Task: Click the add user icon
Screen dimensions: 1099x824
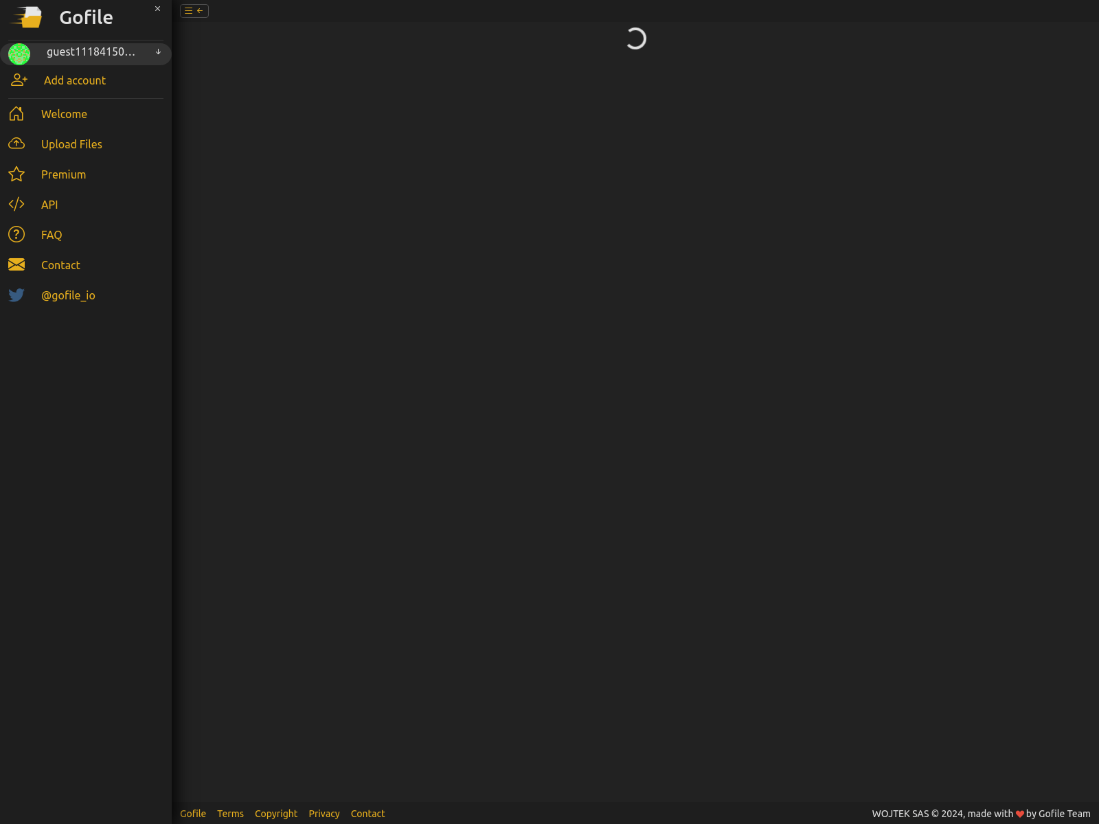Action: [19, 80]
